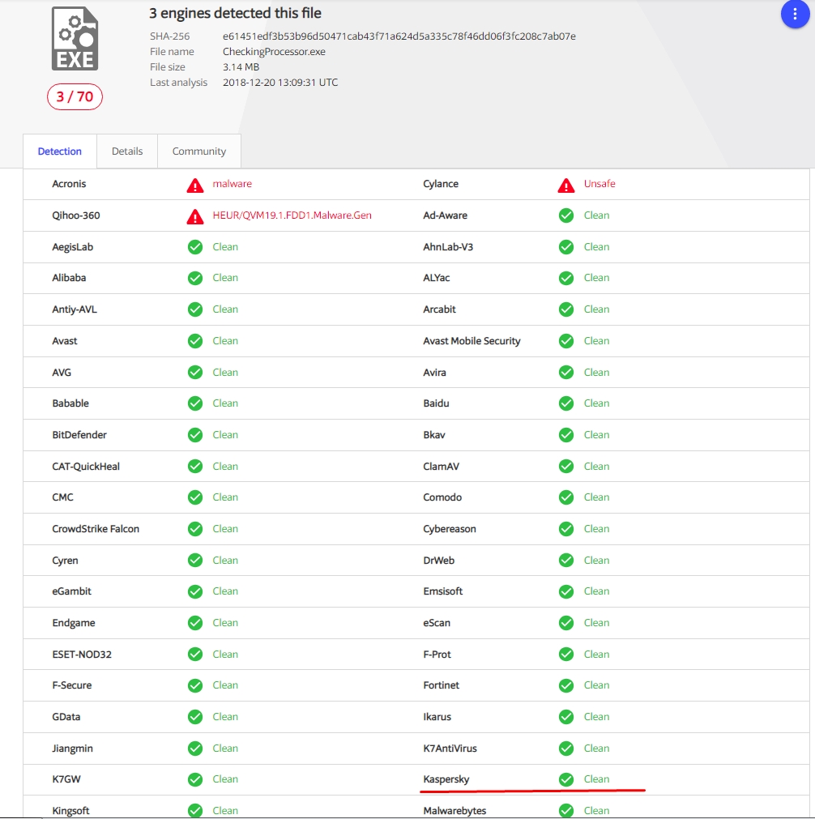Image resolution: width=815 pixels, height=819 pixels.
Task: Click the 'Clean' result for F-Prot
Action: tap(596, 654)
